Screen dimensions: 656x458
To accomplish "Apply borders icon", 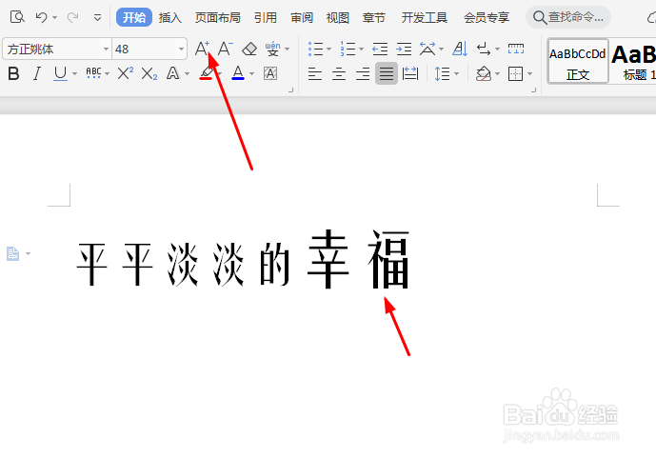I will click(x=515, y=74).
